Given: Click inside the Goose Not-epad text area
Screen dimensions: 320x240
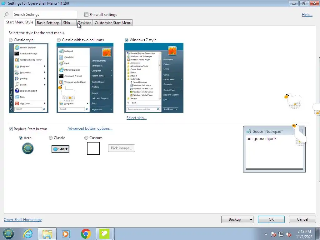Looking at the screenshot, I should tap(274, 152).
